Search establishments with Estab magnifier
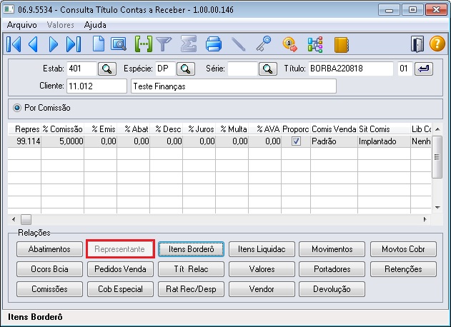This screenshot has width=451, height=327. (107, 69)
